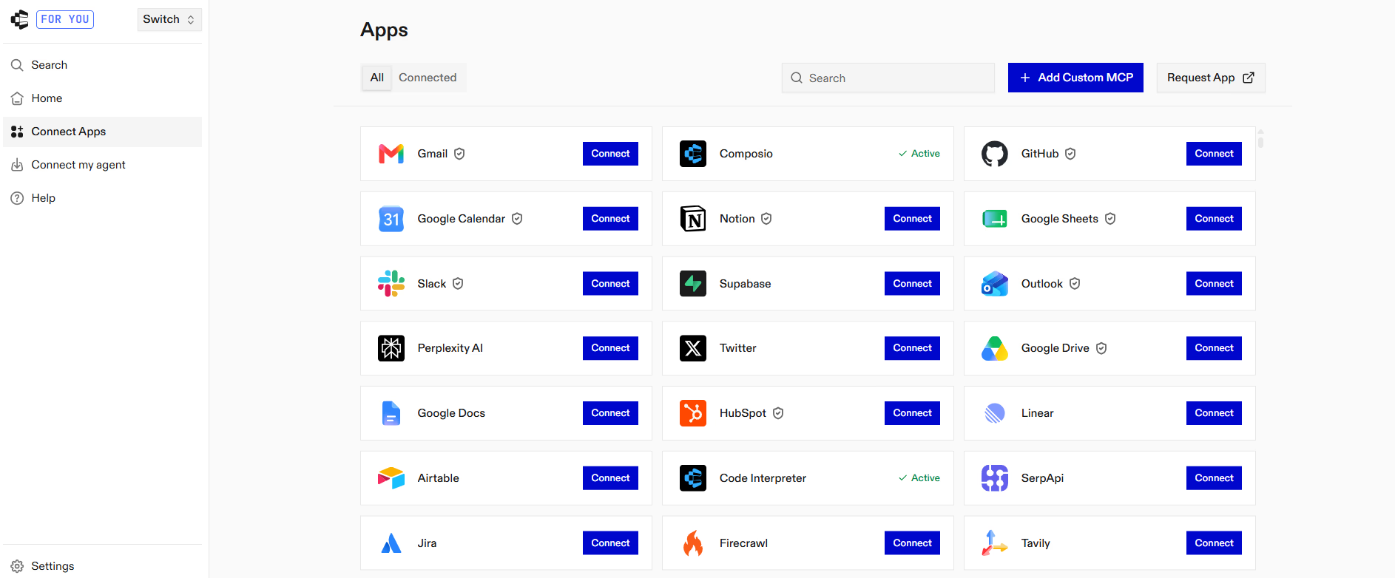1395x578 pixels.
Task: Click the verified shield beside Notion
Action: 766,219
